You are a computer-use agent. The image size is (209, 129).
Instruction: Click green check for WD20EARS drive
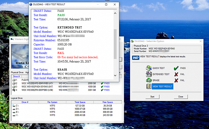pyautogui.click(x=102, y=83)
